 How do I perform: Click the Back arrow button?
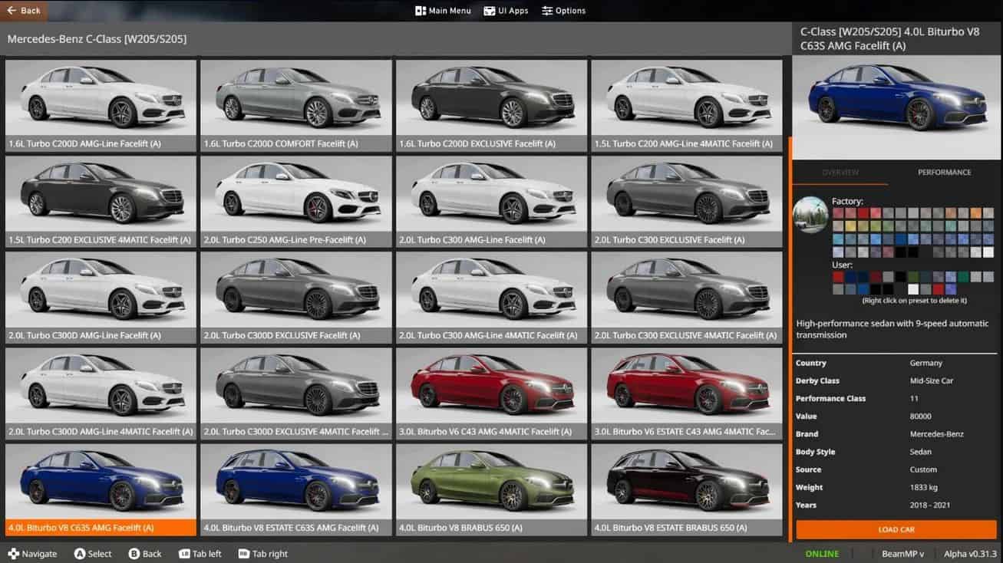click(24, 11)
